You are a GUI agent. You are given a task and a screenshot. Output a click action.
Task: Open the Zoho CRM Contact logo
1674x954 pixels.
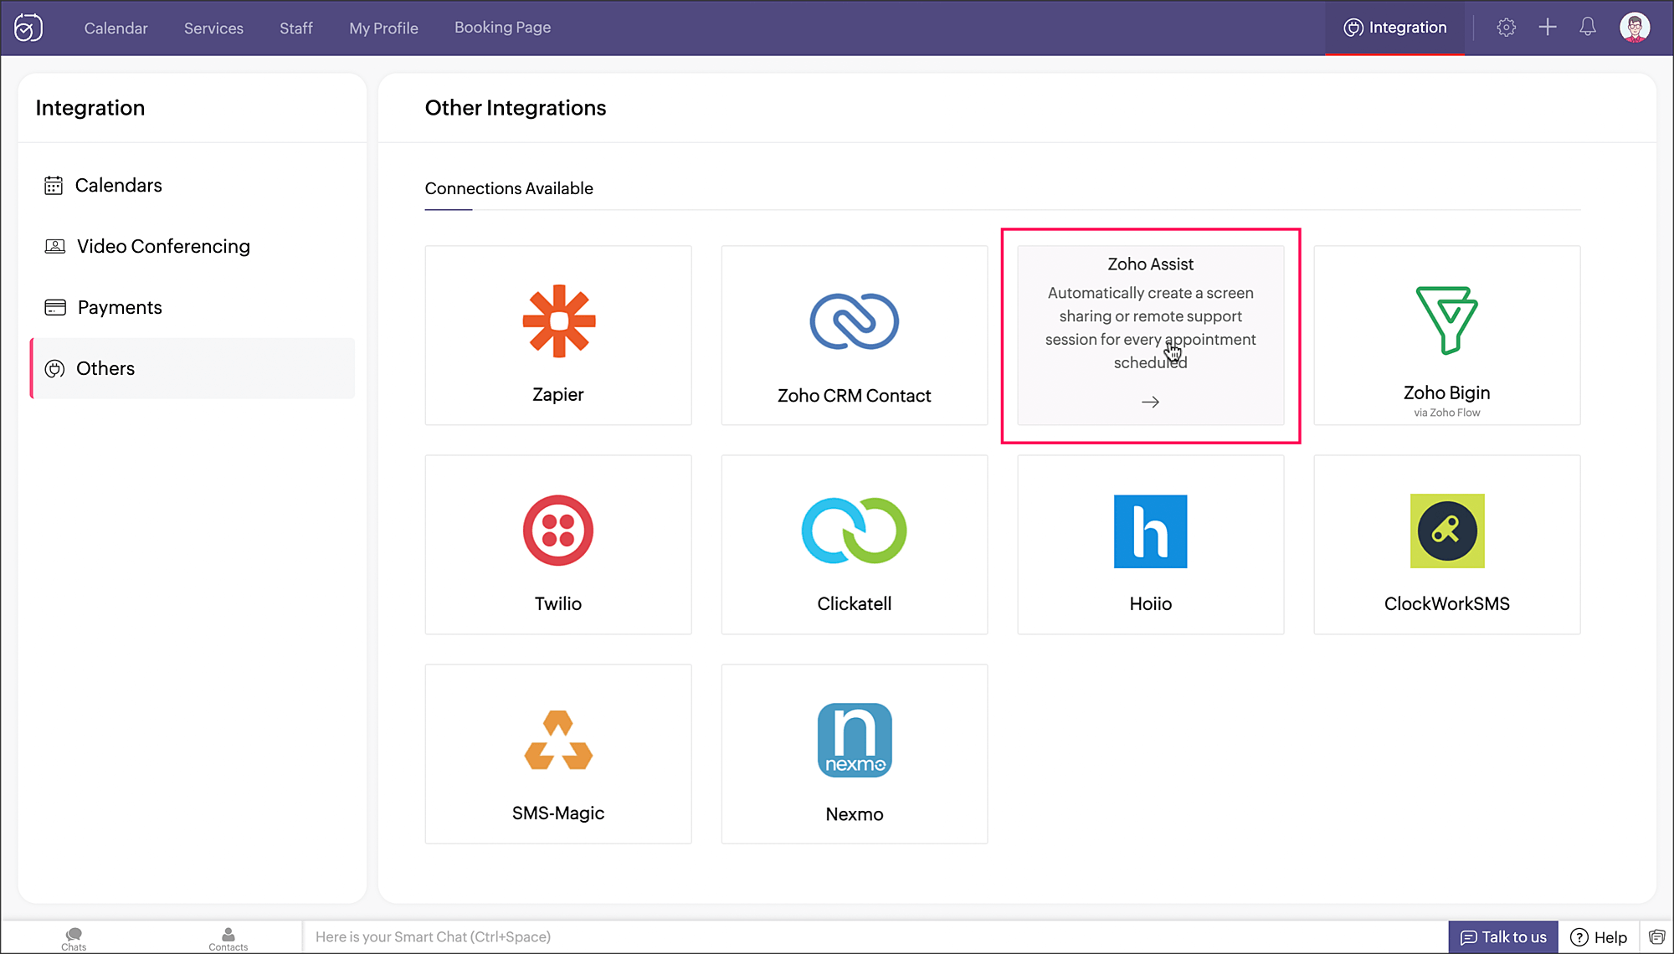854,321
